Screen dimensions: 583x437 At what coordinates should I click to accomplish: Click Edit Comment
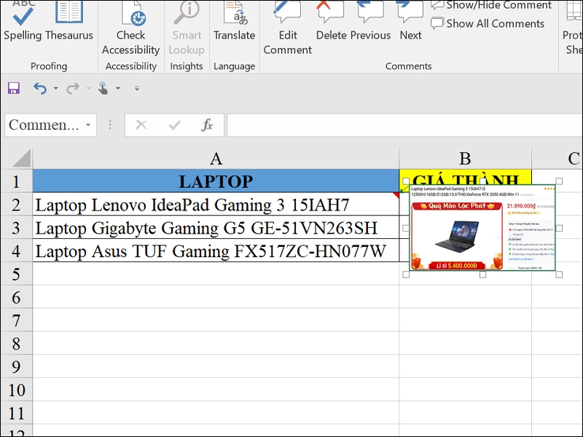(287, 29)
